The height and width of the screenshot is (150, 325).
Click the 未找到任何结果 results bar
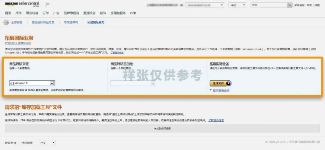click(162, 128)
